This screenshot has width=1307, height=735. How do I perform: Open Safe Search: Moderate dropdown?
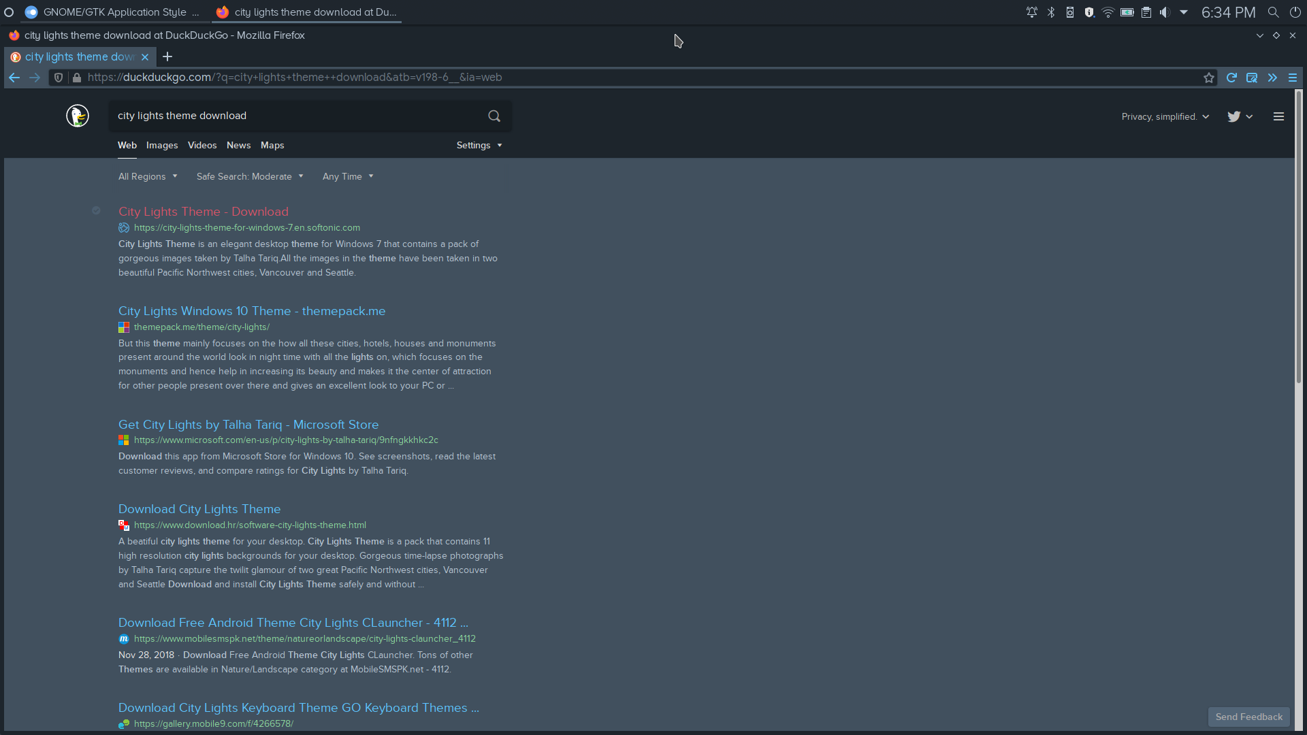[x=250, y=176]
